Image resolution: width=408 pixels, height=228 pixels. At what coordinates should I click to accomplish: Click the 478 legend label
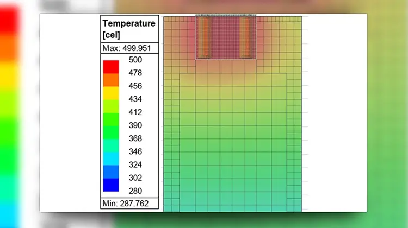[135, 73]
